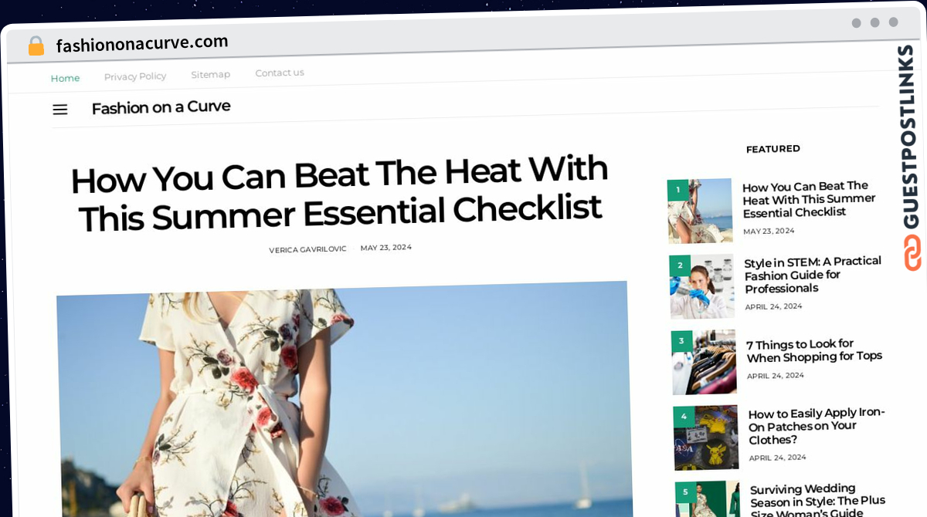Go to the Home menu item
The width and height of the screenshot is (927, 517).
(x=65, y=78)
